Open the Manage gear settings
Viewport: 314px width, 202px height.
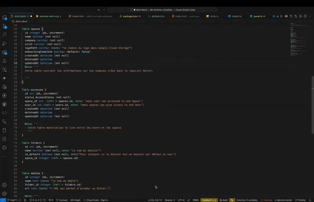pos(4,193)
